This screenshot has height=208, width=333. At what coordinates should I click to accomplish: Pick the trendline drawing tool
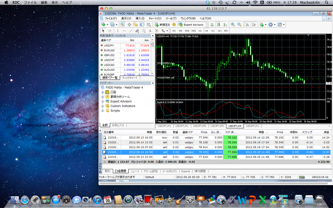point(131,31)
